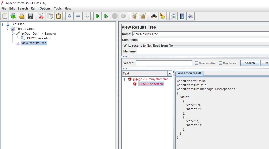This screenshot has width=269, height=149.
Task: Select Thread Group in the tree
Action: pyautogui.click(x=26, y=29)
